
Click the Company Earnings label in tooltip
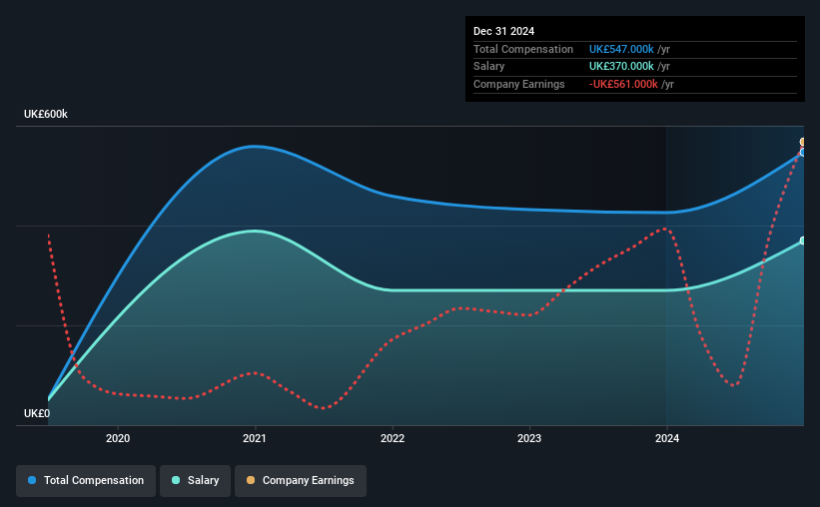coord(518,84)
